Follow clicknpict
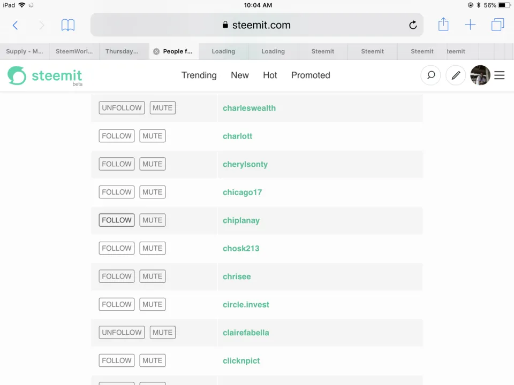Viewport: 514px width, 385px height. click(x=117, y=360)
